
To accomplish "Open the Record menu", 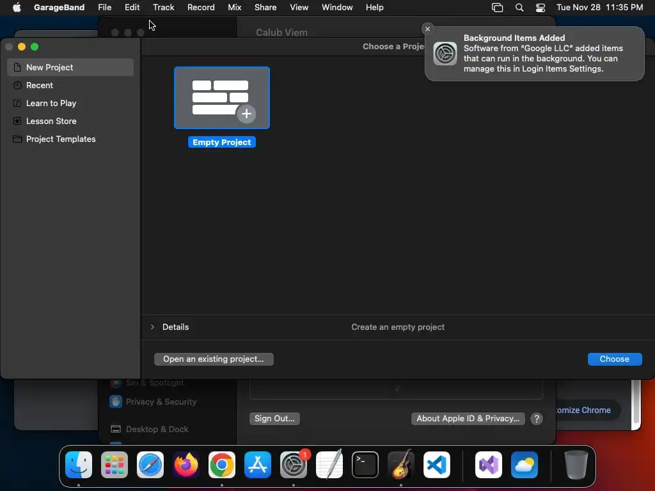I will [201, 8].
